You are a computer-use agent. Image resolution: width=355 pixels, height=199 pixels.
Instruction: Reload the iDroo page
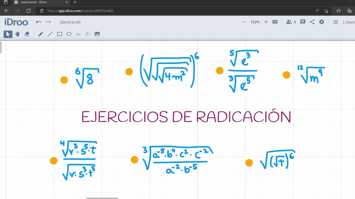[28, 11]
